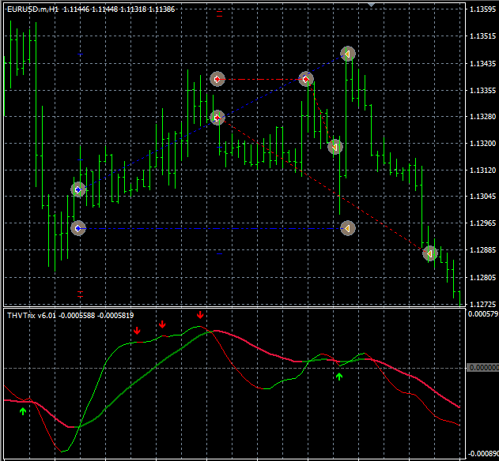This screenshot has height=461, width=499.
Task: Select the middle red down arrow signal
Action: [x=162, y=324]
